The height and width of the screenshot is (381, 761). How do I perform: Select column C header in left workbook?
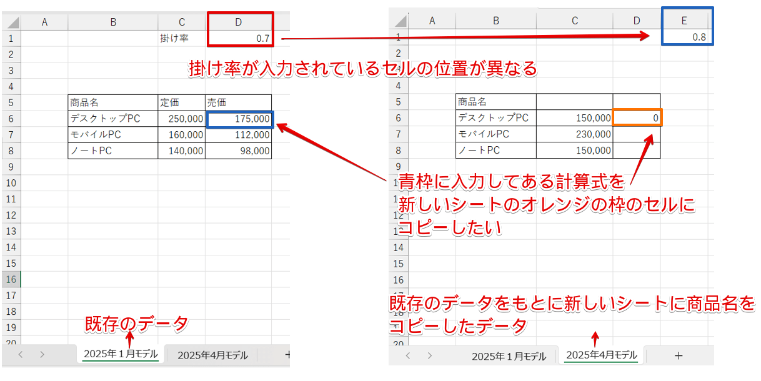pos(181,22)
